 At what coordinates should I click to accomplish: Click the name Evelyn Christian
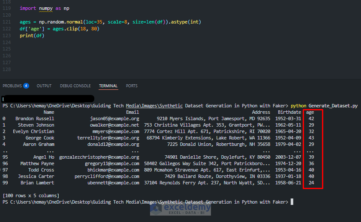pyautogui.click(x=33, y=131)
